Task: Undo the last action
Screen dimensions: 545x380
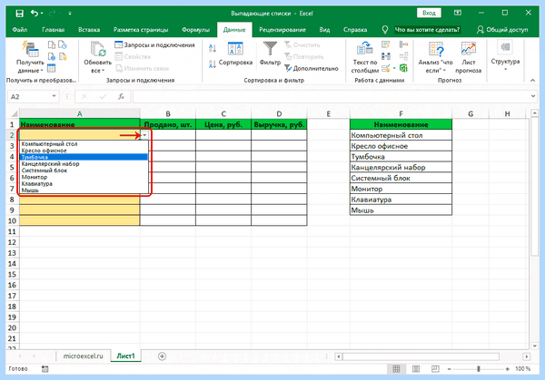Action: [x=35, y=14]
